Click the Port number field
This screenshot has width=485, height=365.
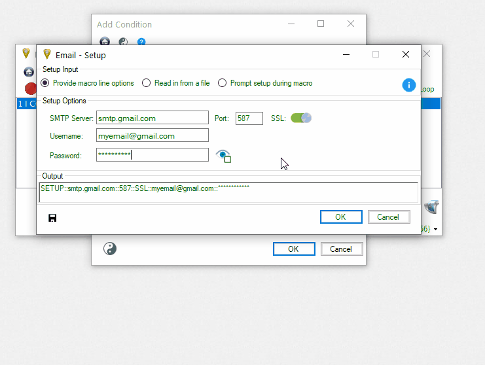[x=249, y=118]
